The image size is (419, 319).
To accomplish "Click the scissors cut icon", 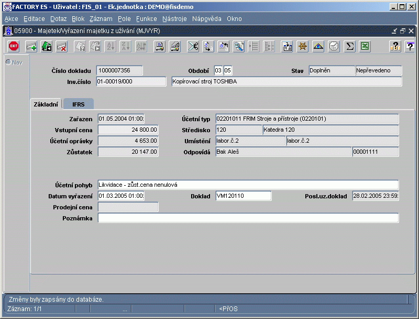I will point(193,46).
